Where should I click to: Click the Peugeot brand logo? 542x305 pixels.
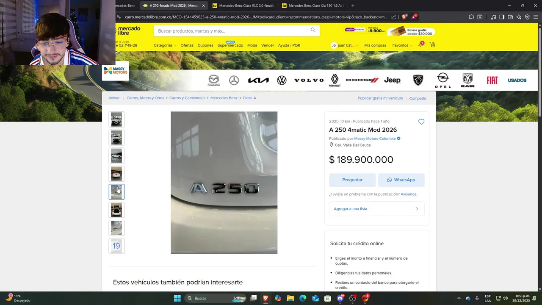coord(418,80)
